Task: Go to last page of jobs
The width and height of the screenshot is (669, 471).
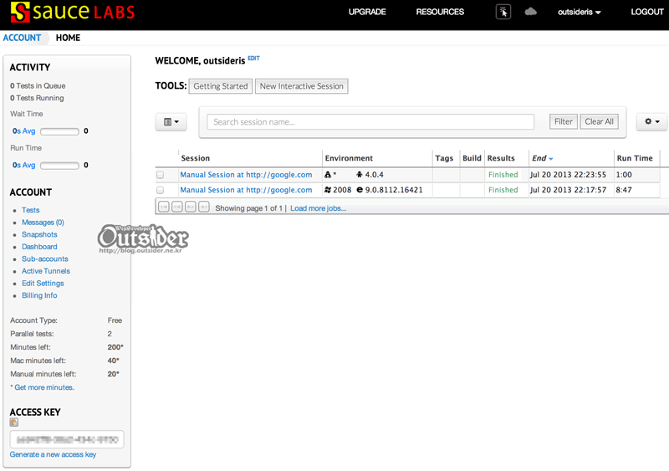Action: tap(204, 207)
